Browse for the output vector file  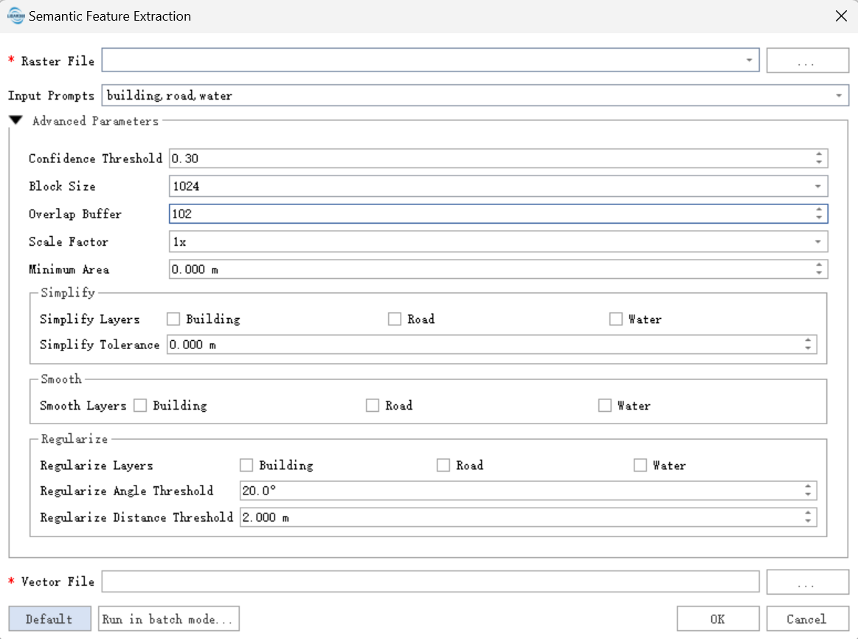pos(807,581)
